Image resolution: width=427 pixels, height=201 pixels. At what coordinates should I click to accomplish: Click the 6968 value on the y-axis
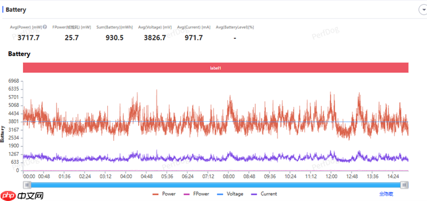tap(14, 81)
